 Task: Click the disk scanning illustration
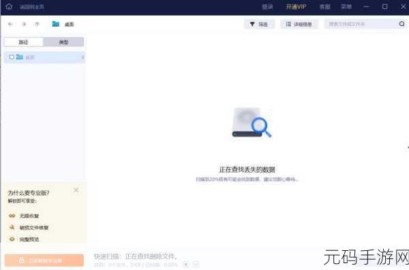click(x=252, y=123)
